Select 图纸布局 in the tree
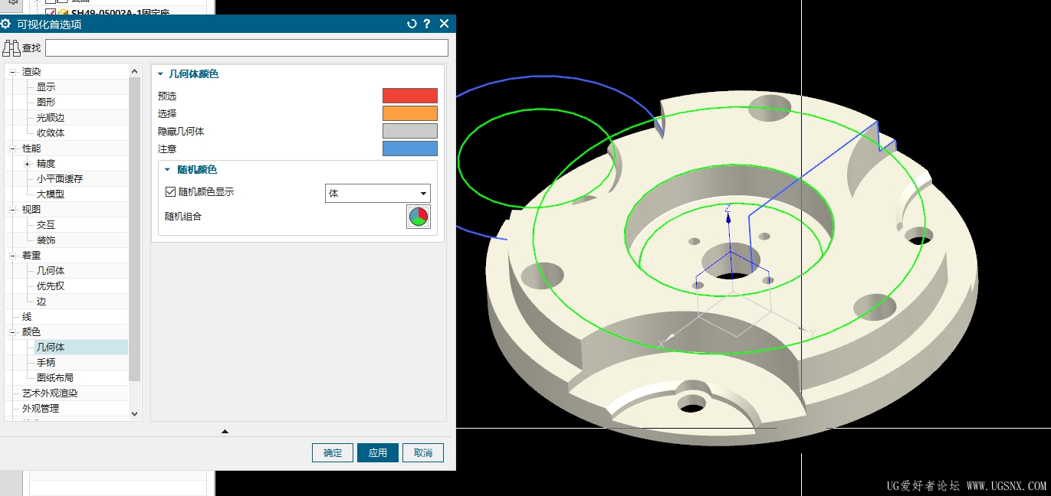1051x496 pixels. click(55, 378)
